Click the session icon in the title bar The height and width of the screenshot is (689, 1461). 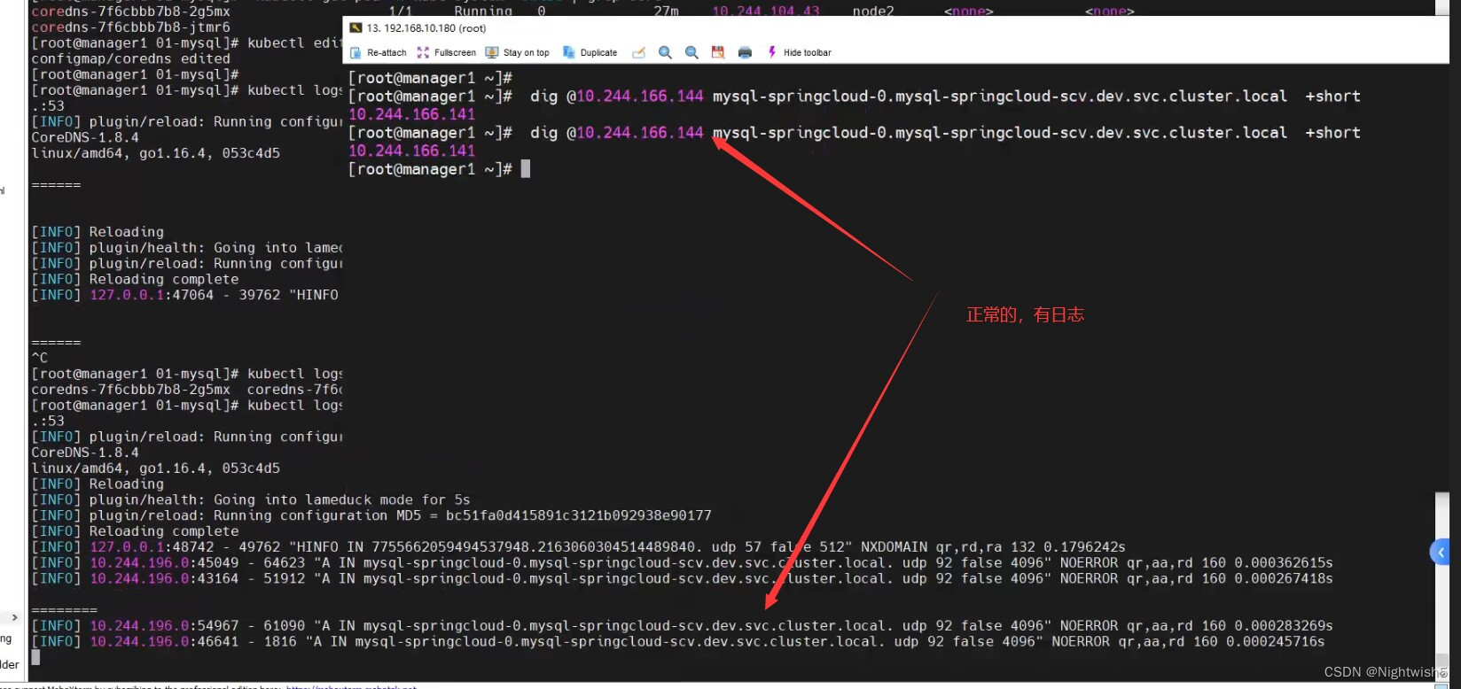pyautogui.click(x=355, y=27)
